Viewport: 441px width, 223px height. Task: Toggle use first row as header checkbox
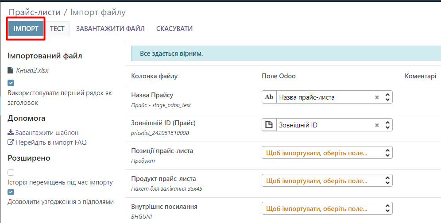(11, 83)
